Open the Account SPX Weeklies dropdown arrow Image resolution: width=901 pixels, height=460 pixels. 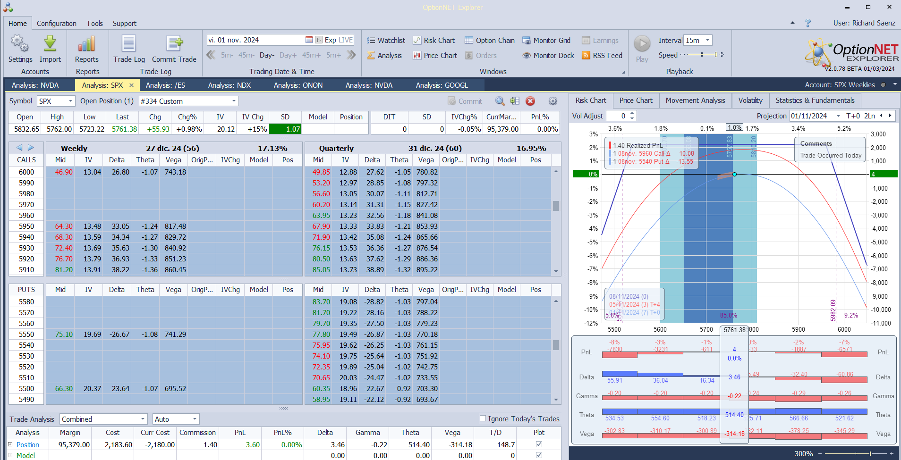(x=895, y=85)
